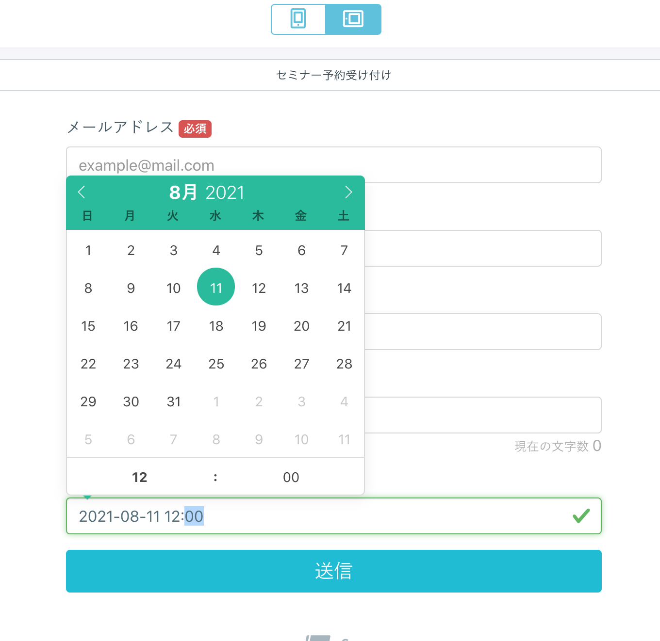Select the highlighted date 11
This screenshot has width=660, height=641.
coord(216,287)
